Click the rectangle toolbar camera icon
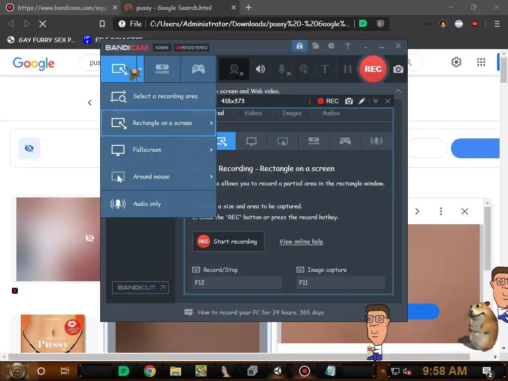 349,101
